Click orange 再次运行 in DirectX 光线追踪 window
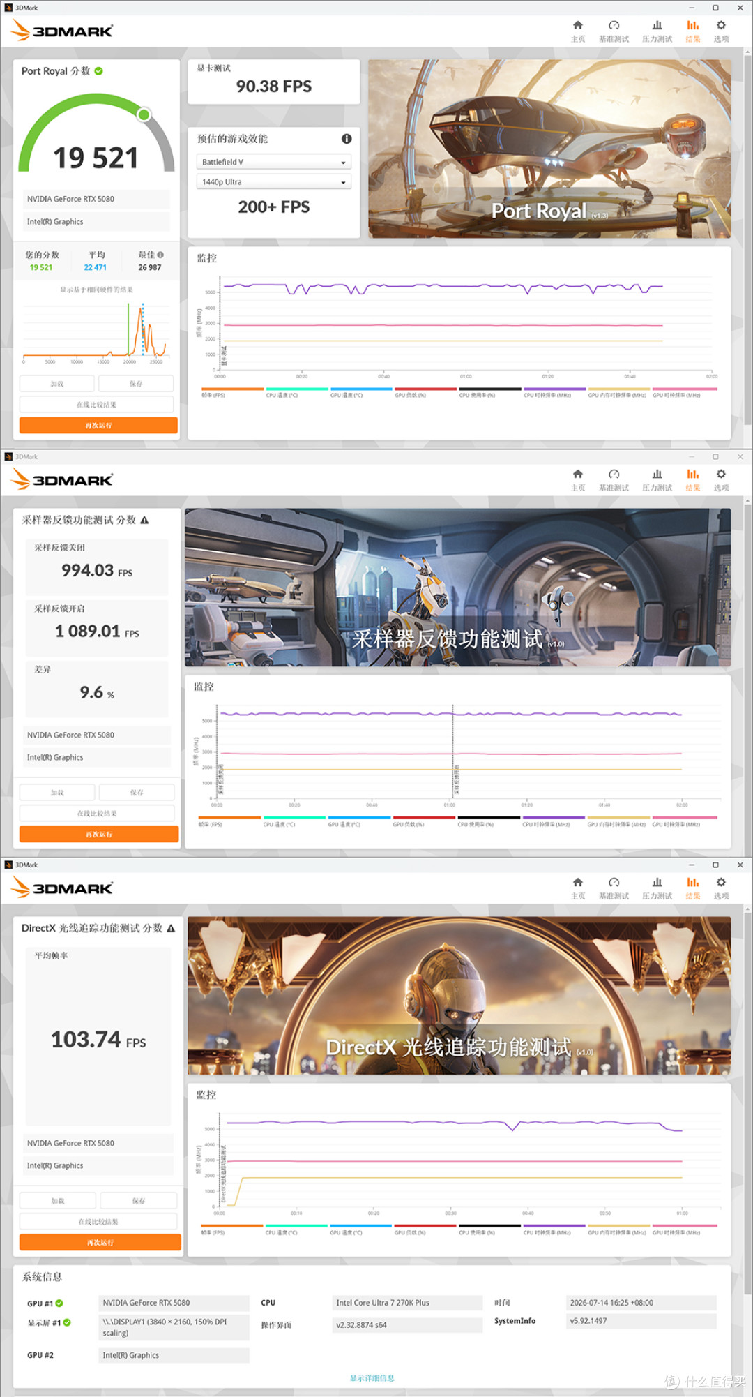 [x=100, y=1242]
